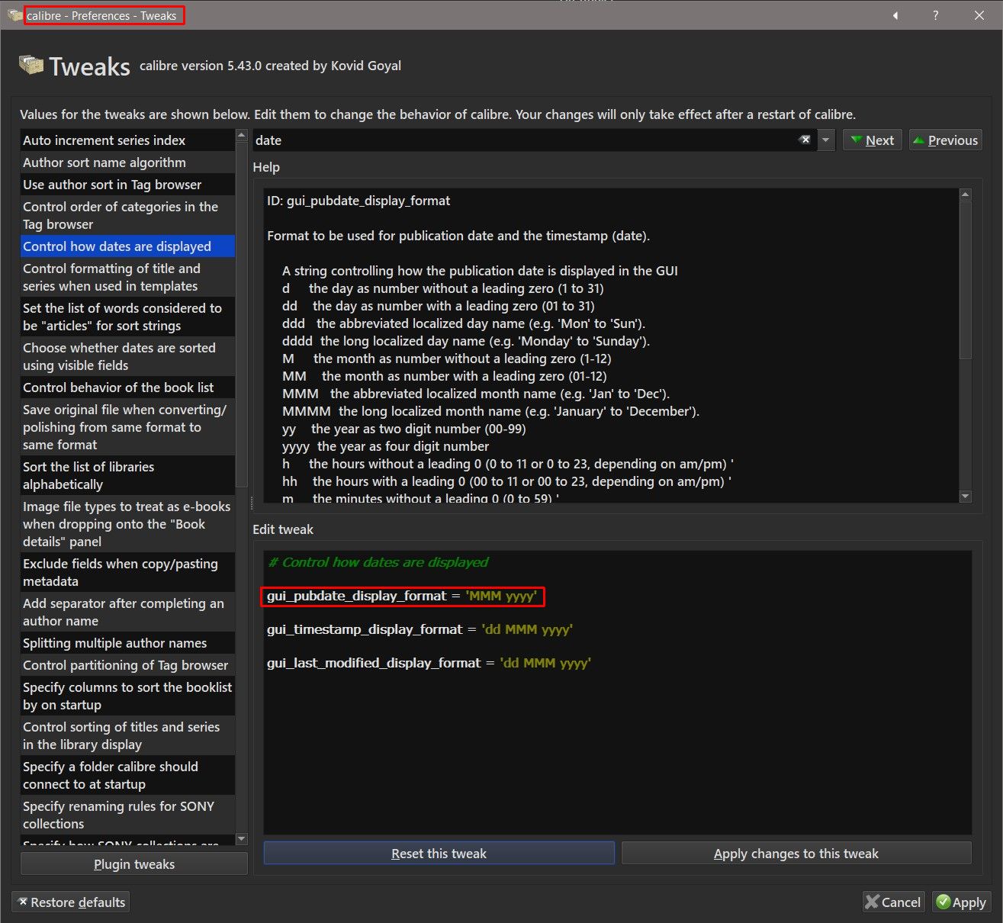
Task: Reset this tweak to default
Action: click(x=439, y=854)
